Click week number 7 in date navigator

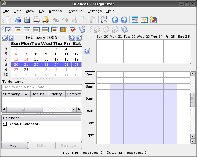(6, 59)
